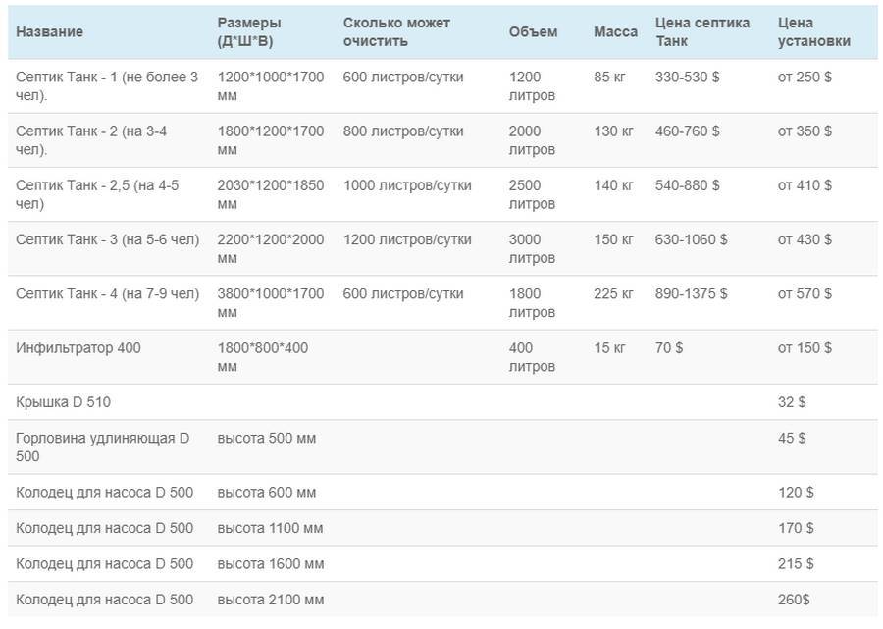
Task: Select the 'Инфильтратор 400' row name
Action: tap(78, 348)
